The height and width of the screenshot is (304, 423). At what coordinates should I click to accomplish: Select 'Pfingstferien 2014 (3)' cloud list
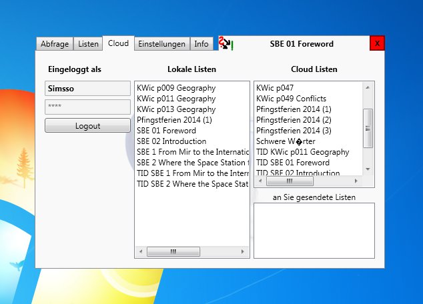click(x=309, y=131)
